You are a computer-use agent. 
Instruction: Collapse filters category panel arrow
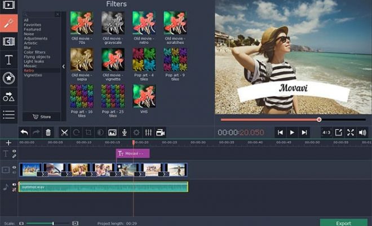[x=63, y=67]
